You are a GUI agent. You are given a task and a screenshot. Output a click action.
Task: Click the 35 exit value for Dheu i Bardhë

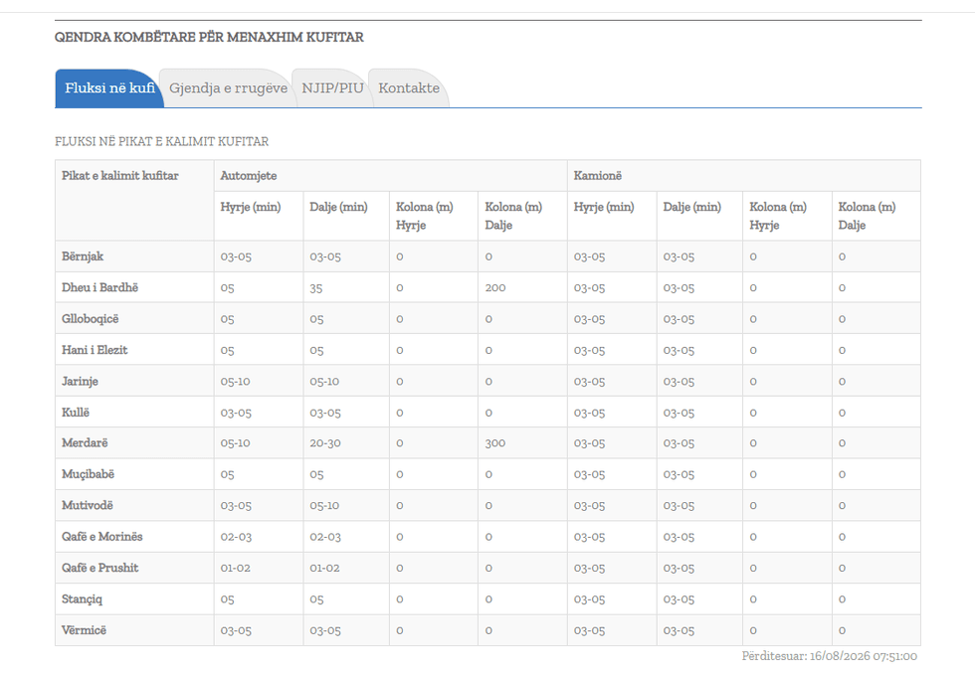tap(316, 288)
